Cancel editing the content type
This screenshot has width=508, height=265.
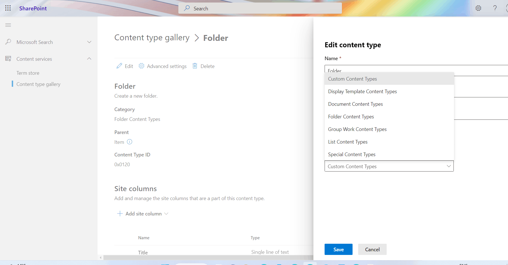tap(372, 249)
